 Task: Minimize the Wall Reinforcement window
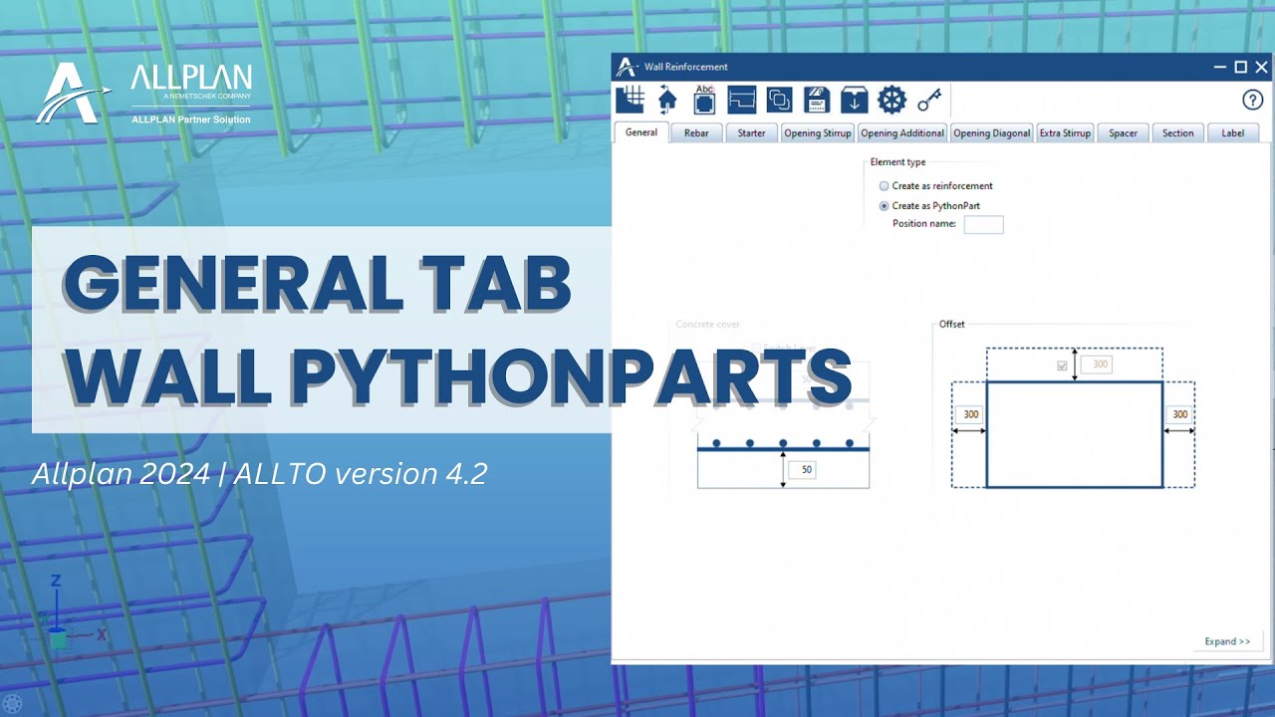(1220, 67)
